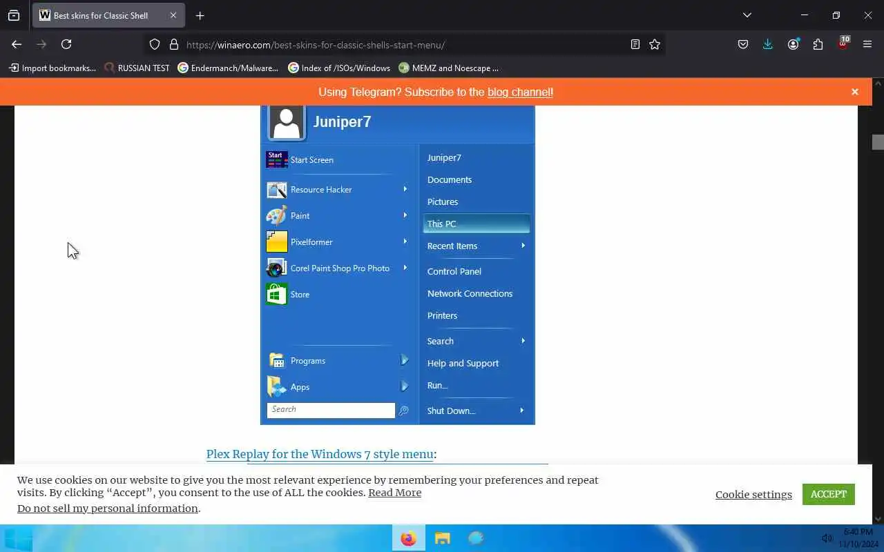The height and width of the screenshot is (552, 884).
Task: Toggle reader view icon in address bar
Action: [x=635, y=44]
